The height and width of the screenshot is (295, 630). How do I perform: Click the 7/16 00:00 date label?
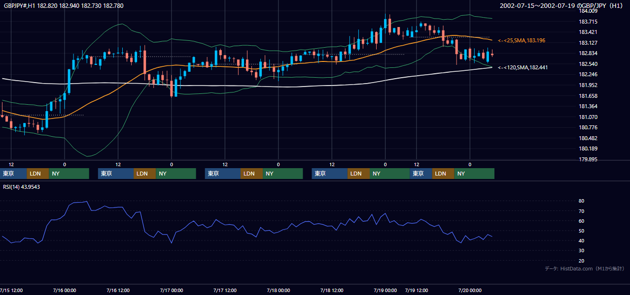point(64,291)
